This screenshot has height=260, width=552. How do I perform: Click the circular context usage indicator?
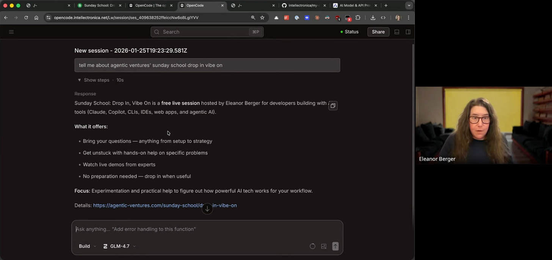[312, 246]
